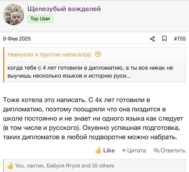Open user ластик from the likes list
This screenshot has height=172, width=189.
[36, 166]
